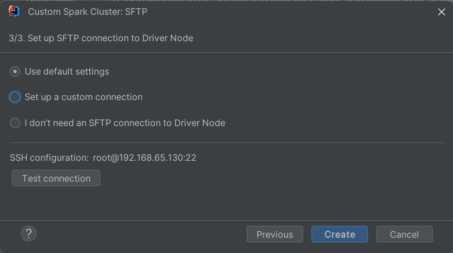Select the "Use default settings" radio button
The image size is (453, 253).
(15, 72)
